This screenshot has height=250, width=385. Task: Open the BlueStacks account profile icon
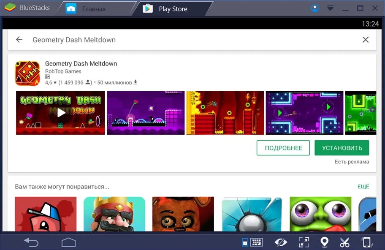pyautogui.click(x=315, y=8)
